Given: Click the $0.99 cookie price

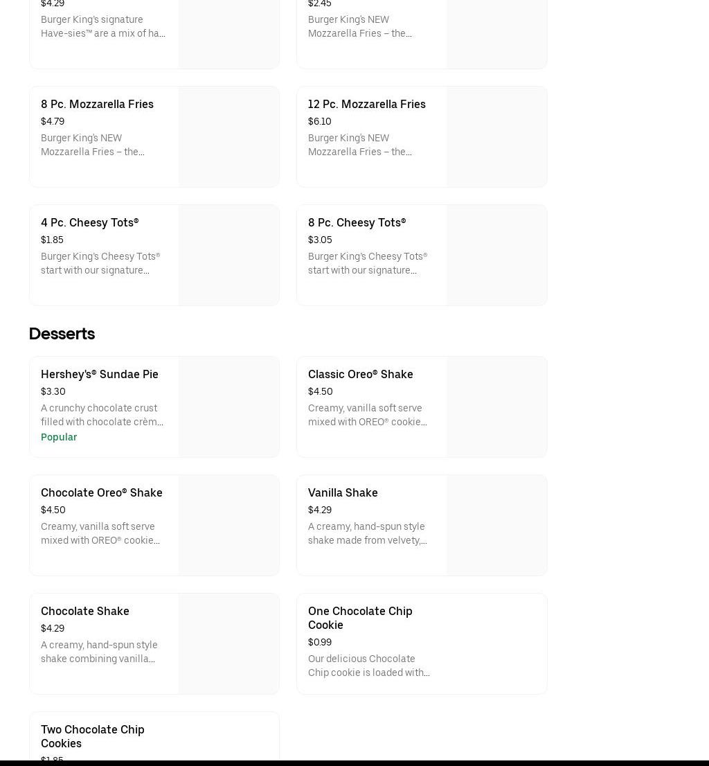Looking at the screenshot, I should point(320,643).
